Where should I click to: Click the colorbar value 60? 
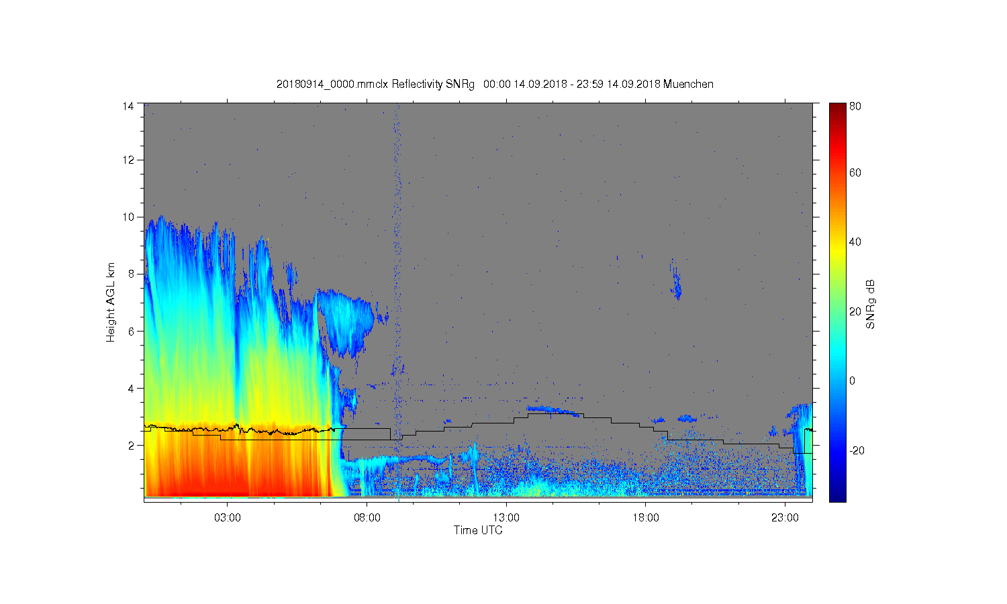855,172
